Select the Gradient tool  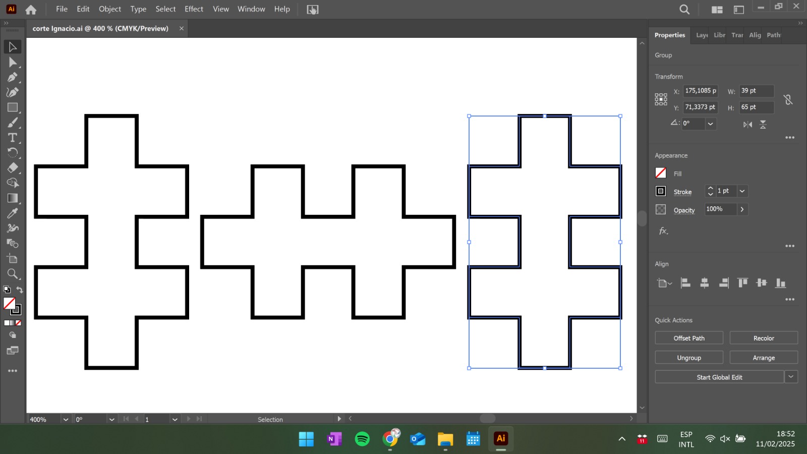pyautogui.click(x=13, y=198)
